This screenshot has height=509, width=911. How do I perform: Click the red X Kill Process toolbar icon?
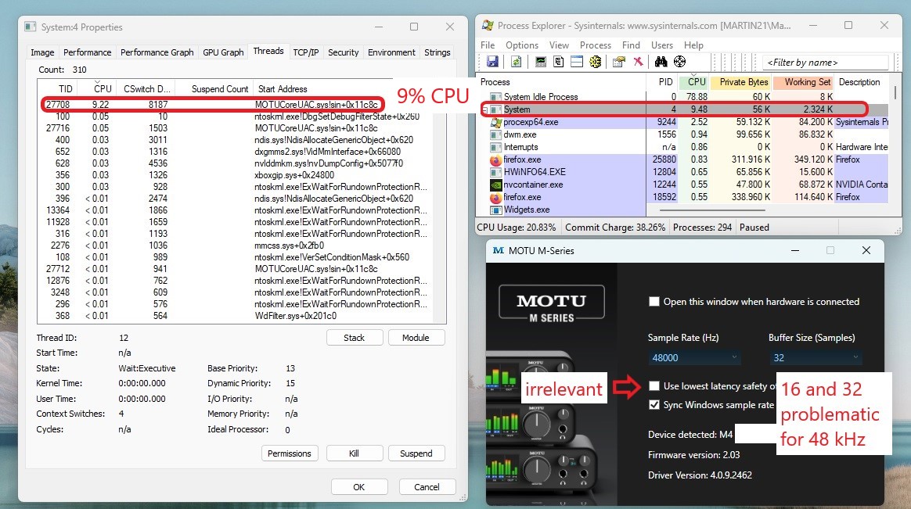(638, 62)
